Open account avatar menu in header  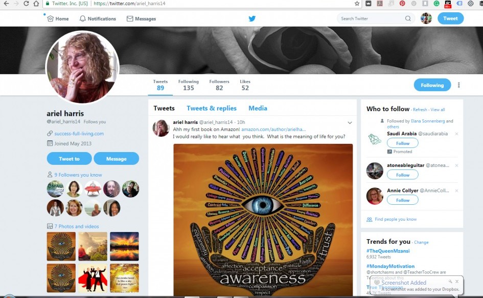[426, 18]
